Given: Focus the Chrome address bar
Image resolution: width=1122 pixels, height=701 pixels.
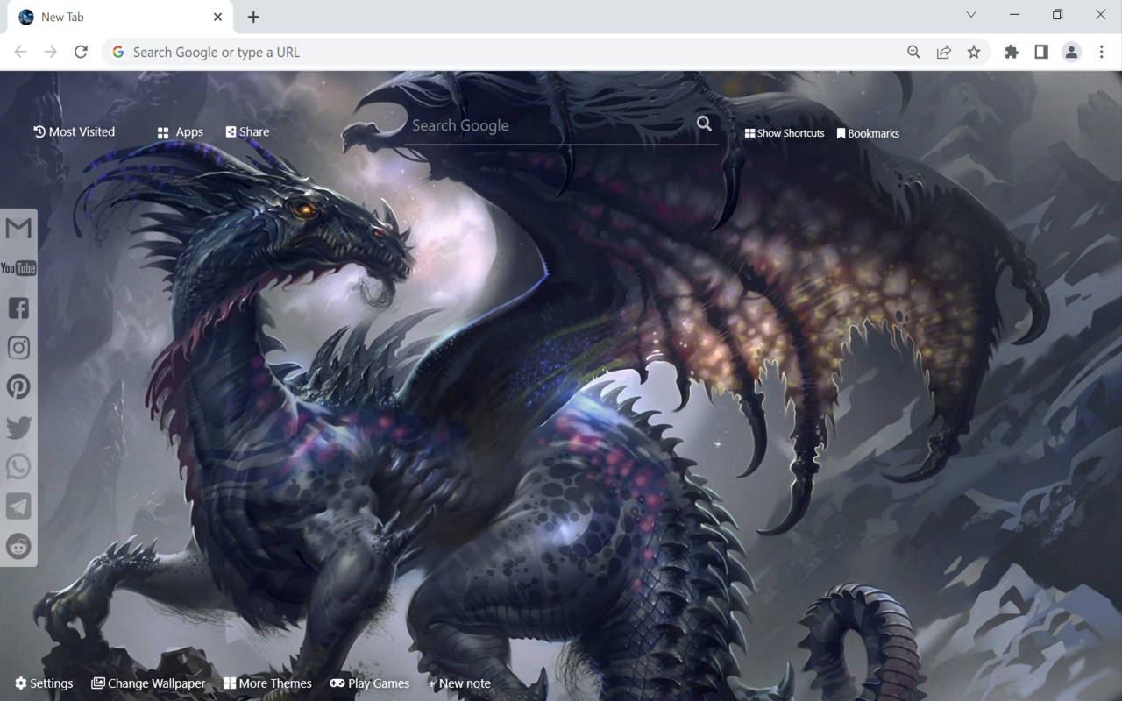Looking at the screenshot, I should tap(508, 52).
